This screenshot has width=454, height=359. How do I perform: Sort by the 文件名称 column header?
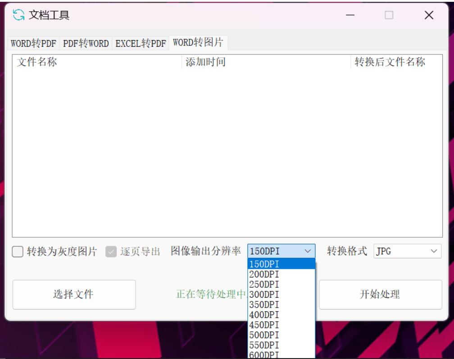(x=97, y=62)
